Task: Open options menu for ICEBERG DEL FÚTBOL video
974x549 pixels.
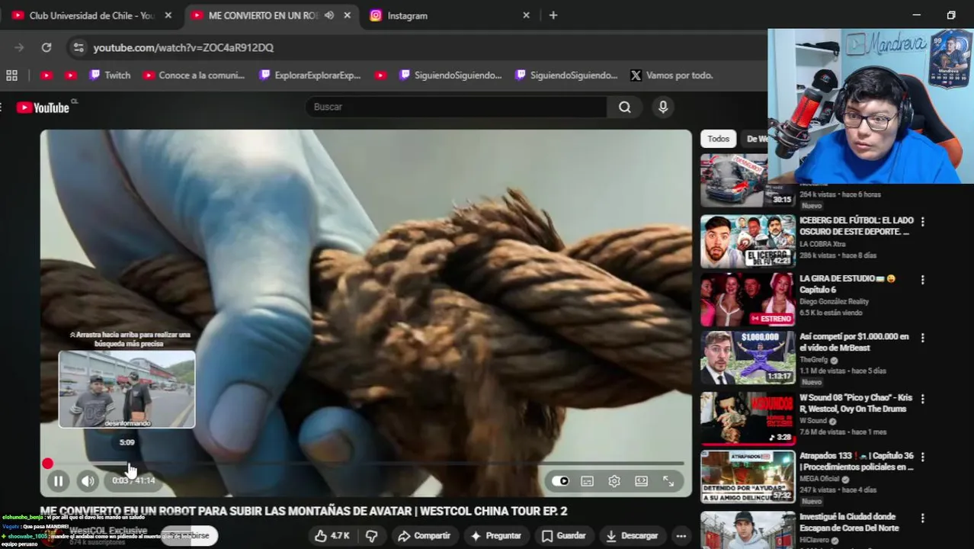Action: 923,222
